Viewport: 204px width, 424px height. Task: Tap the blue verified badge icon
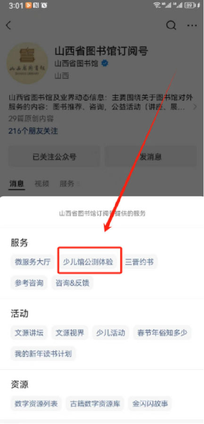105,64
